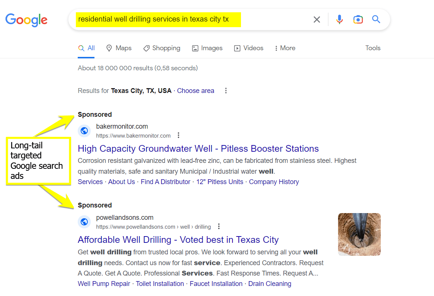The width and height of the screenshot is (434, 296).
Task: Open the Drain Cleaning sitelink
Action: [x=270, y=284]
